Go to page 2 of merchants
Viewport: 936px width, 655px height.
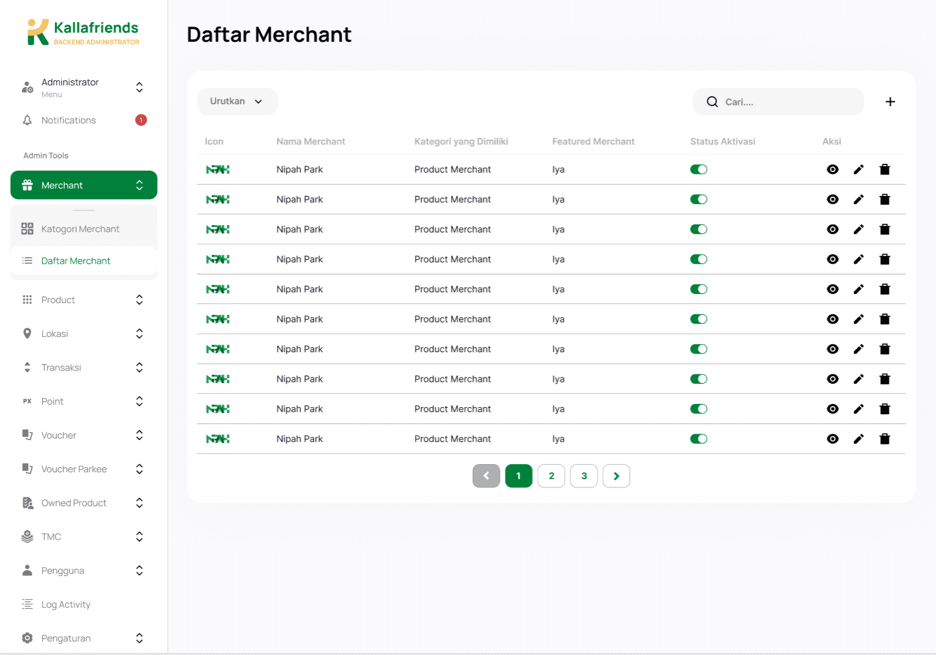click(551, 476)
